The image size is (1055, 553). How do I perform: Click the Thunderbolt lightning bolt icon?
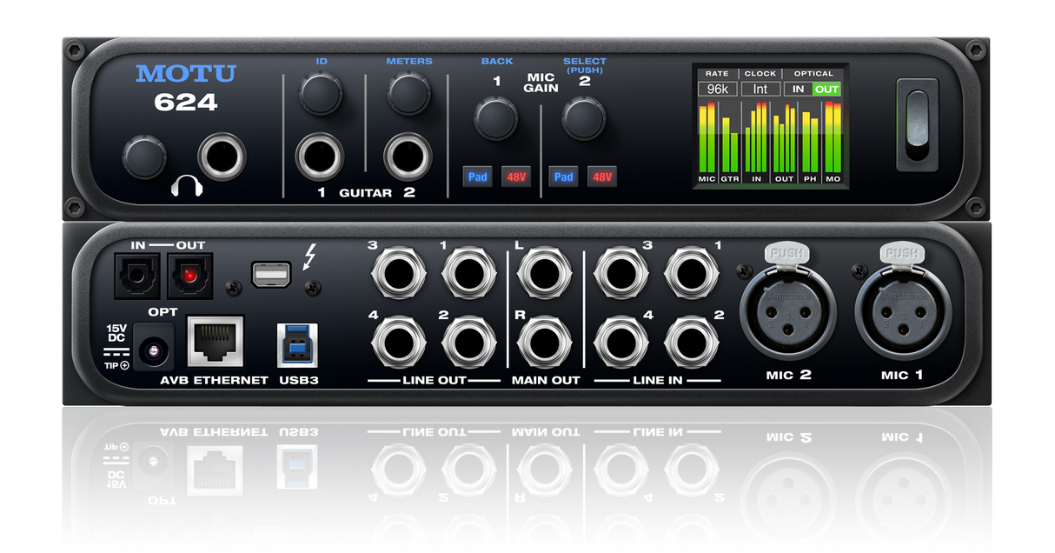(x=309, y=257)
